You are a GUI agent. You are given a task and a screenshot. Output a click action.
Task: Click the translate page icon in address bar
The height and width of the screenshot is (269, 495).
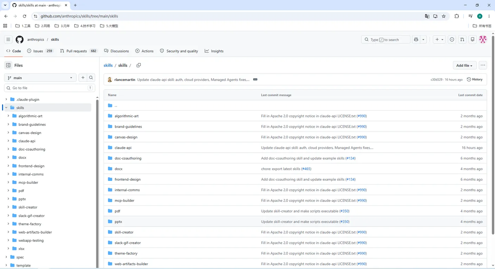pyautogui.click(x=427, y=16)
